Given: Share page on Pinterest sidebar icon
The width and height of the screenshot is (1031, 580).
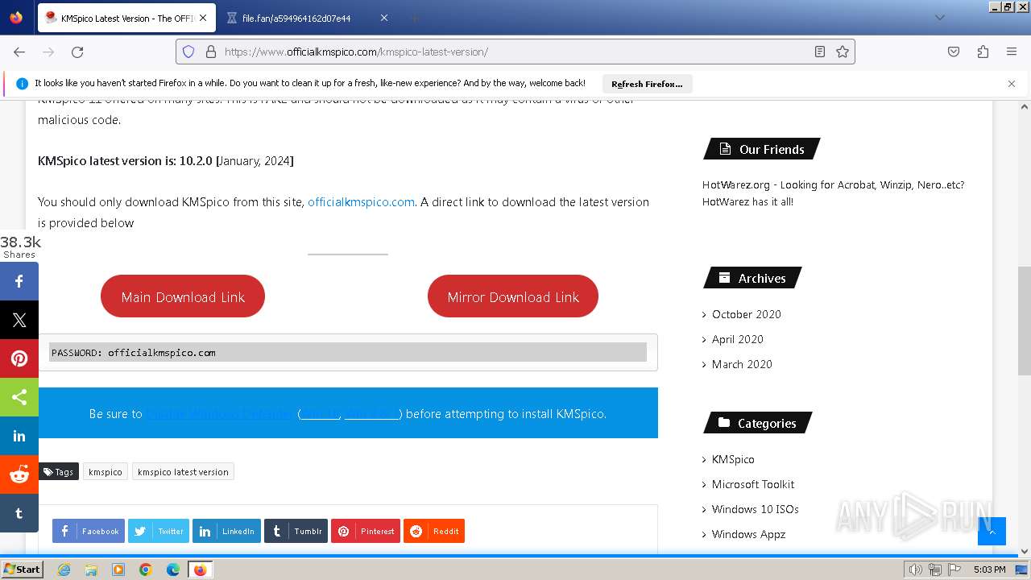Looking at the screenshot, I should pos(19,358).
